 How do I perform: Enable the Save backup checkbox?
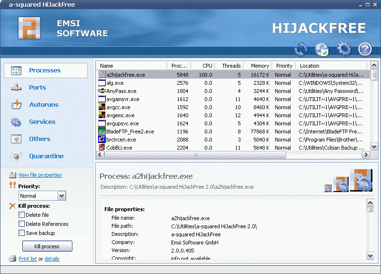pyautogui.click(x=21, y=233)
